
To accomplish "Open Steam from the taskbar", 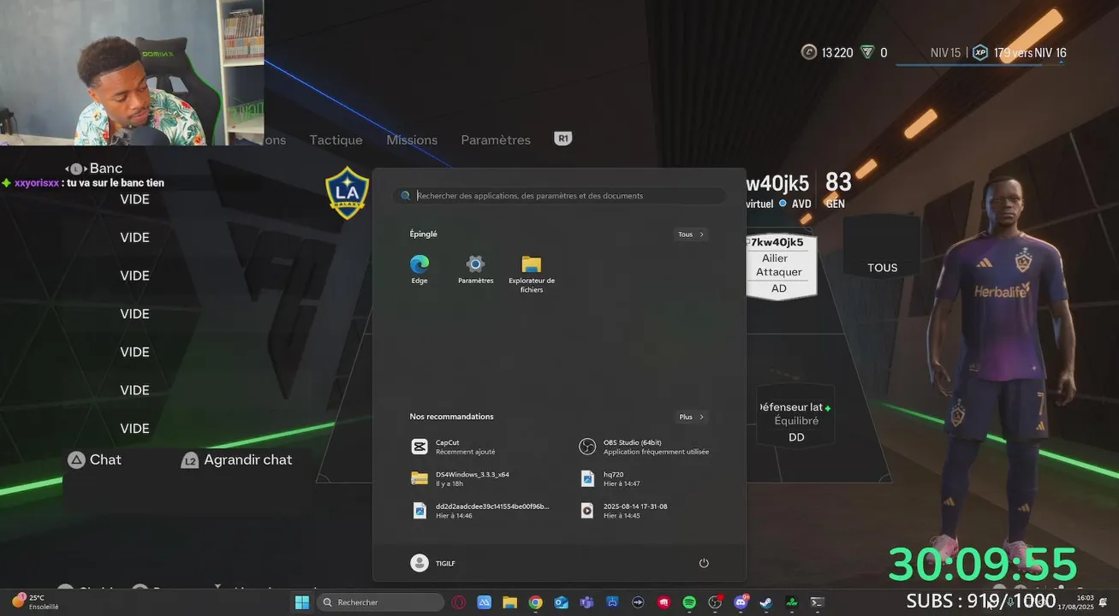I will tap(765, 602).
